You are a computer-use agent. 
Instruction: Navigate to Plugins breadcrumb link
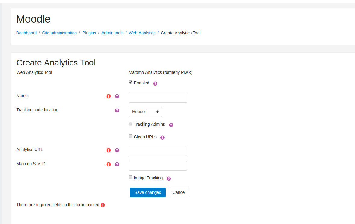click(89, 33)
